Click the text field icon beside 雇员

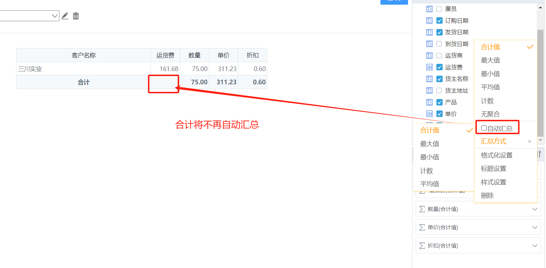pos(429,9)
